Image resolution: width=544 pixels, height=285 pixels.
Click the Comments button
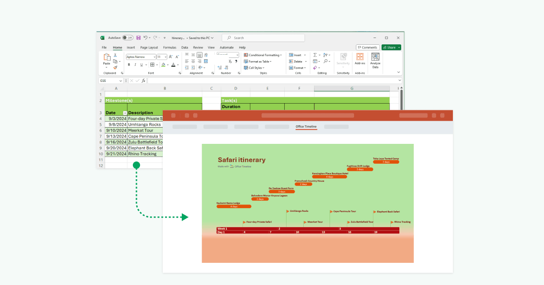click(367, 47)
